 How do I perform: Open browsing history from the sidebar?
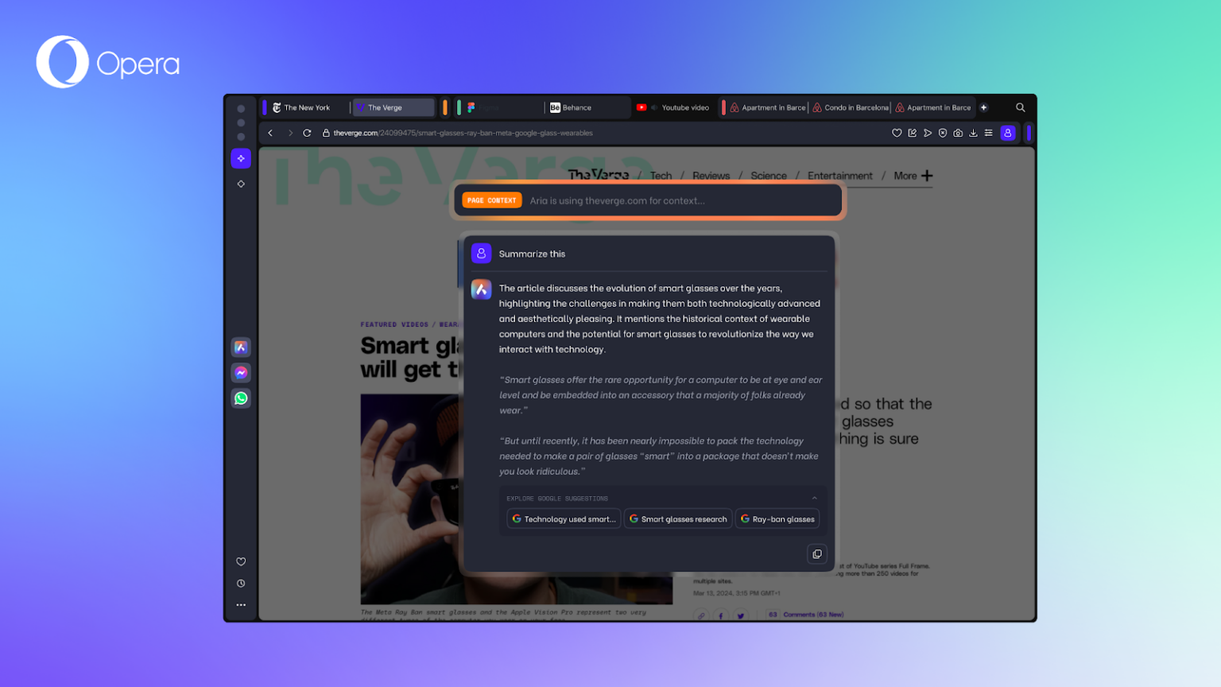[241, 583]
